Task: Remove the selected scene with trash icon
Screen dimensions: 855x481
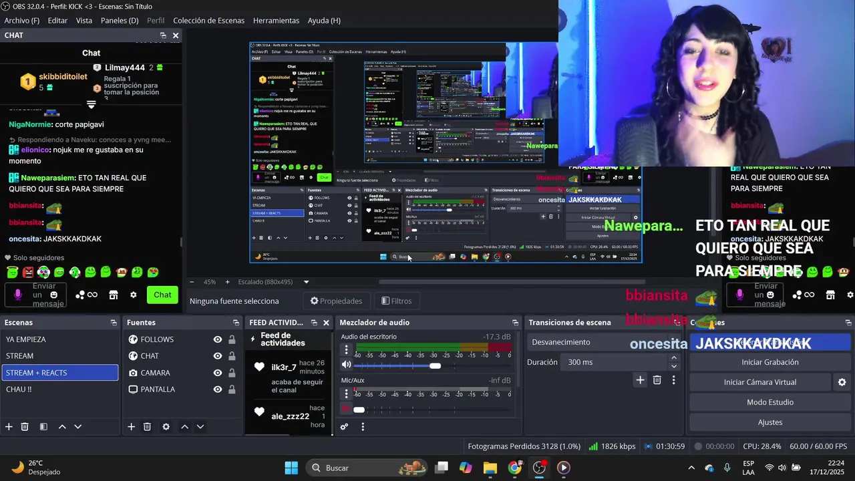Action: 25,427
